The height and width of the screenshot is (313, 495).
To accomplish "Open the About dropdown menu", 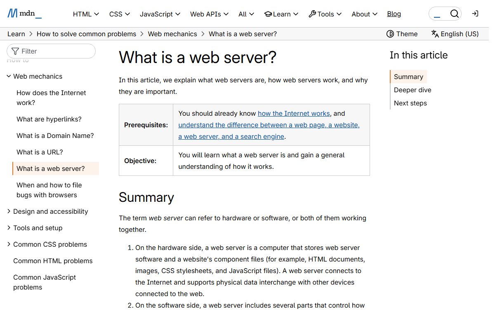I will 364,14.
